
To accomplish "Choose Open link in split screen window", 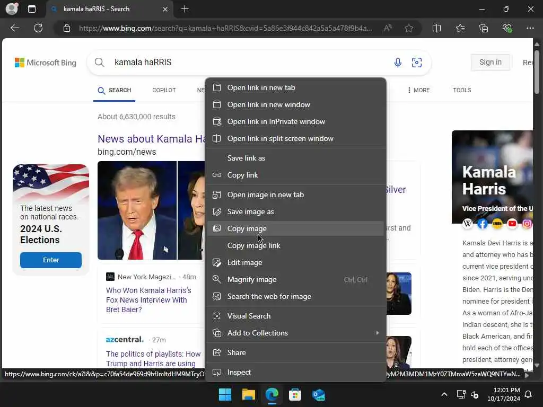I will [x=295, y=138].
